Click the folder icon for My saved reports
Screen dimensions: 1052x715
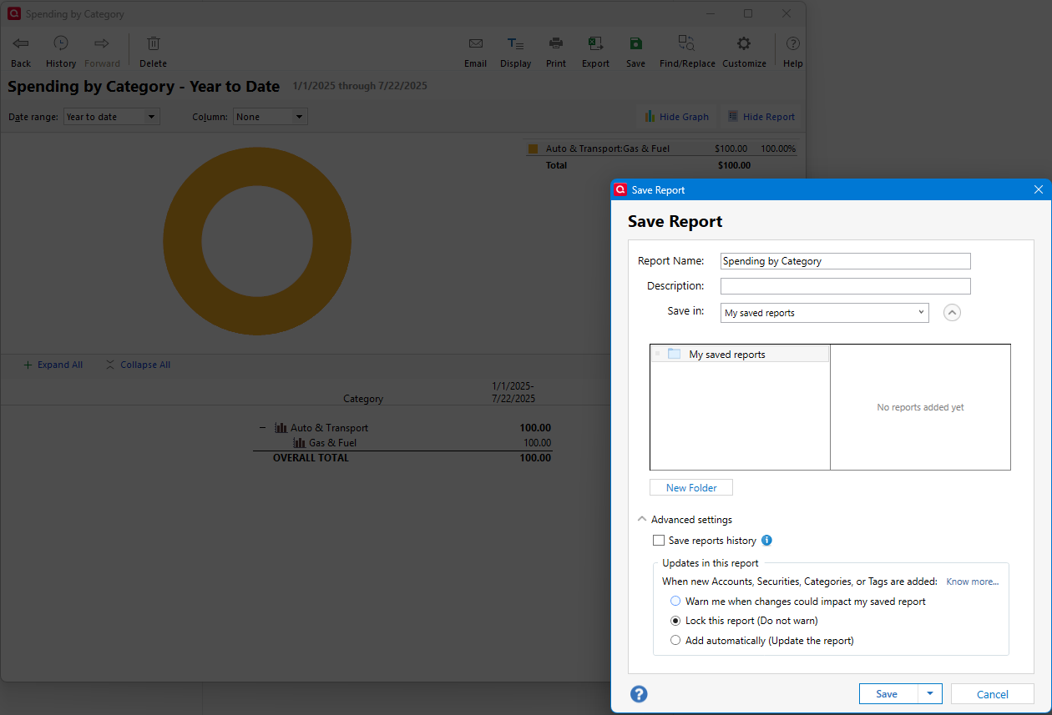675,354
